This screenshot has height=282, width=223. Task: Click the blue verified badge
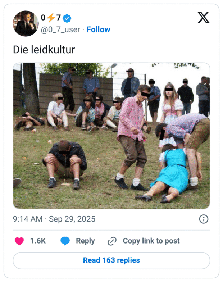[67, 18]
